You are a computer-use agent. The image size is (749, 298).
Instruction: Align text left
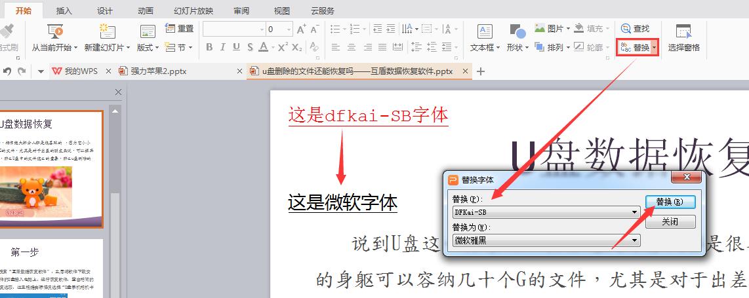[x=336, y=47]
